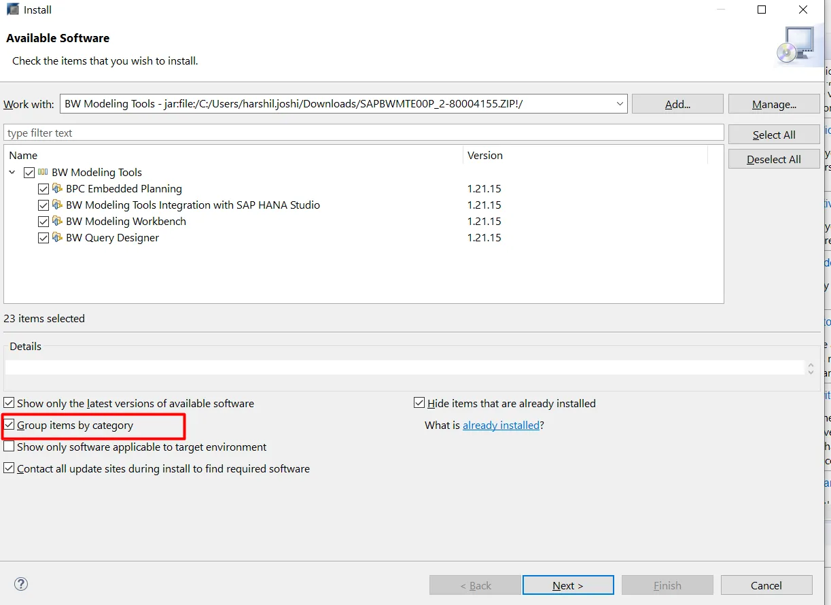The image size is (831, 605).
Task: Uncheck Group items by category
Action: click(x=9, y=424)
